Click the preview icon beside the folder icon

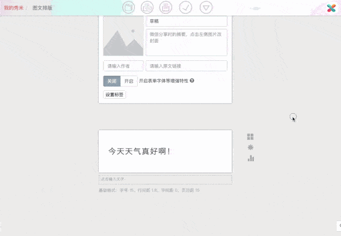pos(147,7)
